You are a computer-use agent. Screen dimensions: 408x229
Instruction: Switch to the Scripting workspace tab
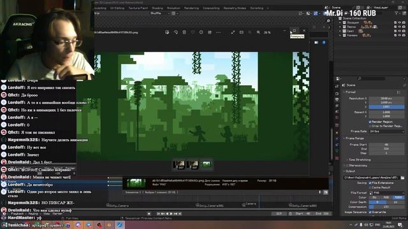pos(256,8)
